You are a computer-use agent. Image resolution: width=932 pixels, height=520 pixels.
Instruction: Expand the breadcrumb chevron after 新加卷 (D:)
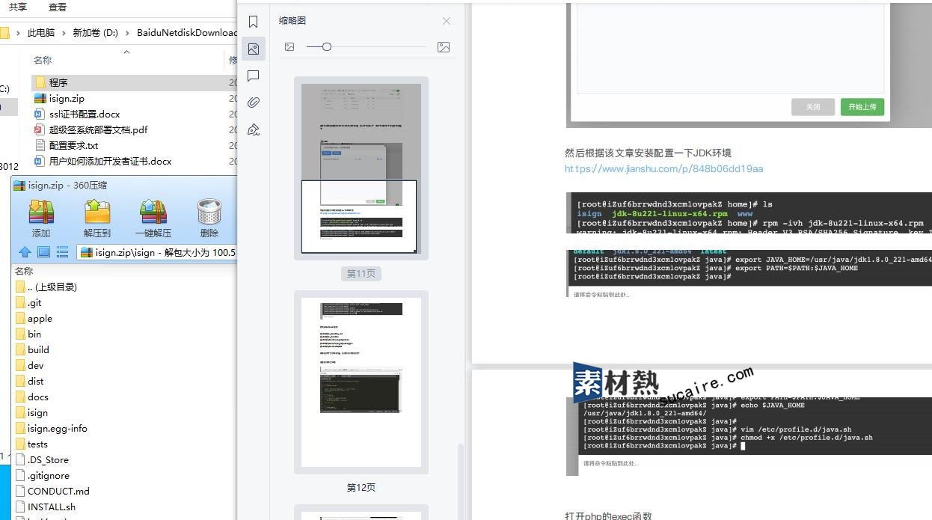point(127,33)
